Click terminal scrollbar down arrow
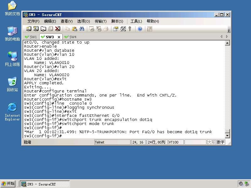The height and width of the screenshot is (188, 251). (x=227, y=136)
